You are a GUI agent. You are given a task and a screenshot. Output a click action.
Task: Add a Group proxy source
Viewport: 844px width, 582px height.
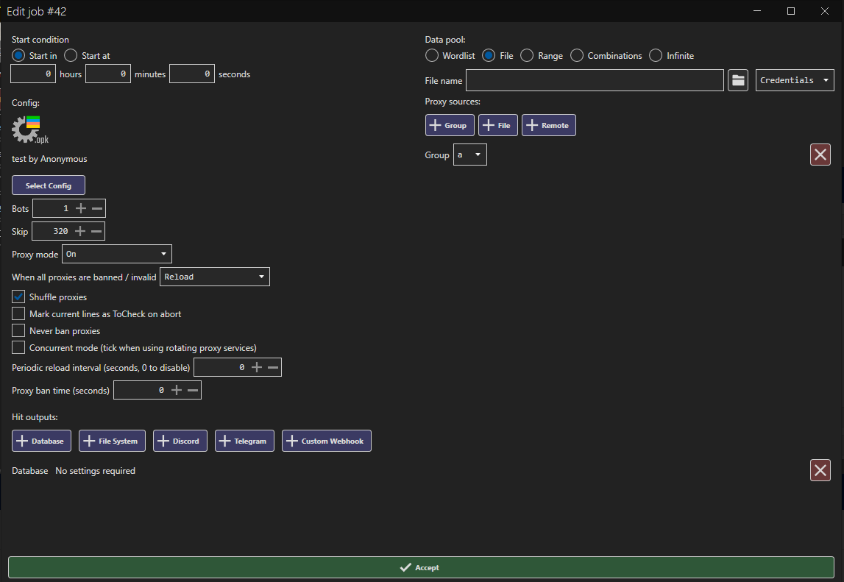pos(450,125)
